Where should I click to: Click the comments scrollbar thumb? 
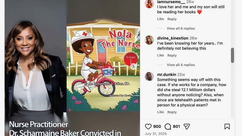(233, 55)
